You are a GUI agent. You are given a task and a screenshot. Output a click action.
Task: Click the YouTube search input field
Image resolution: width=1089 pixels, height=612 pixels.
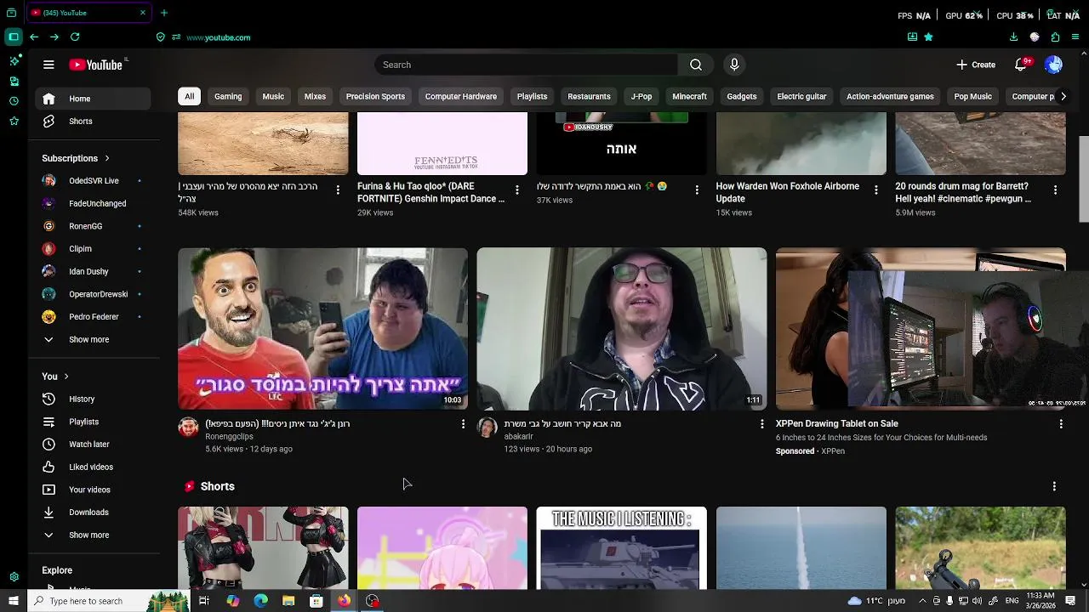coord(527,65)
